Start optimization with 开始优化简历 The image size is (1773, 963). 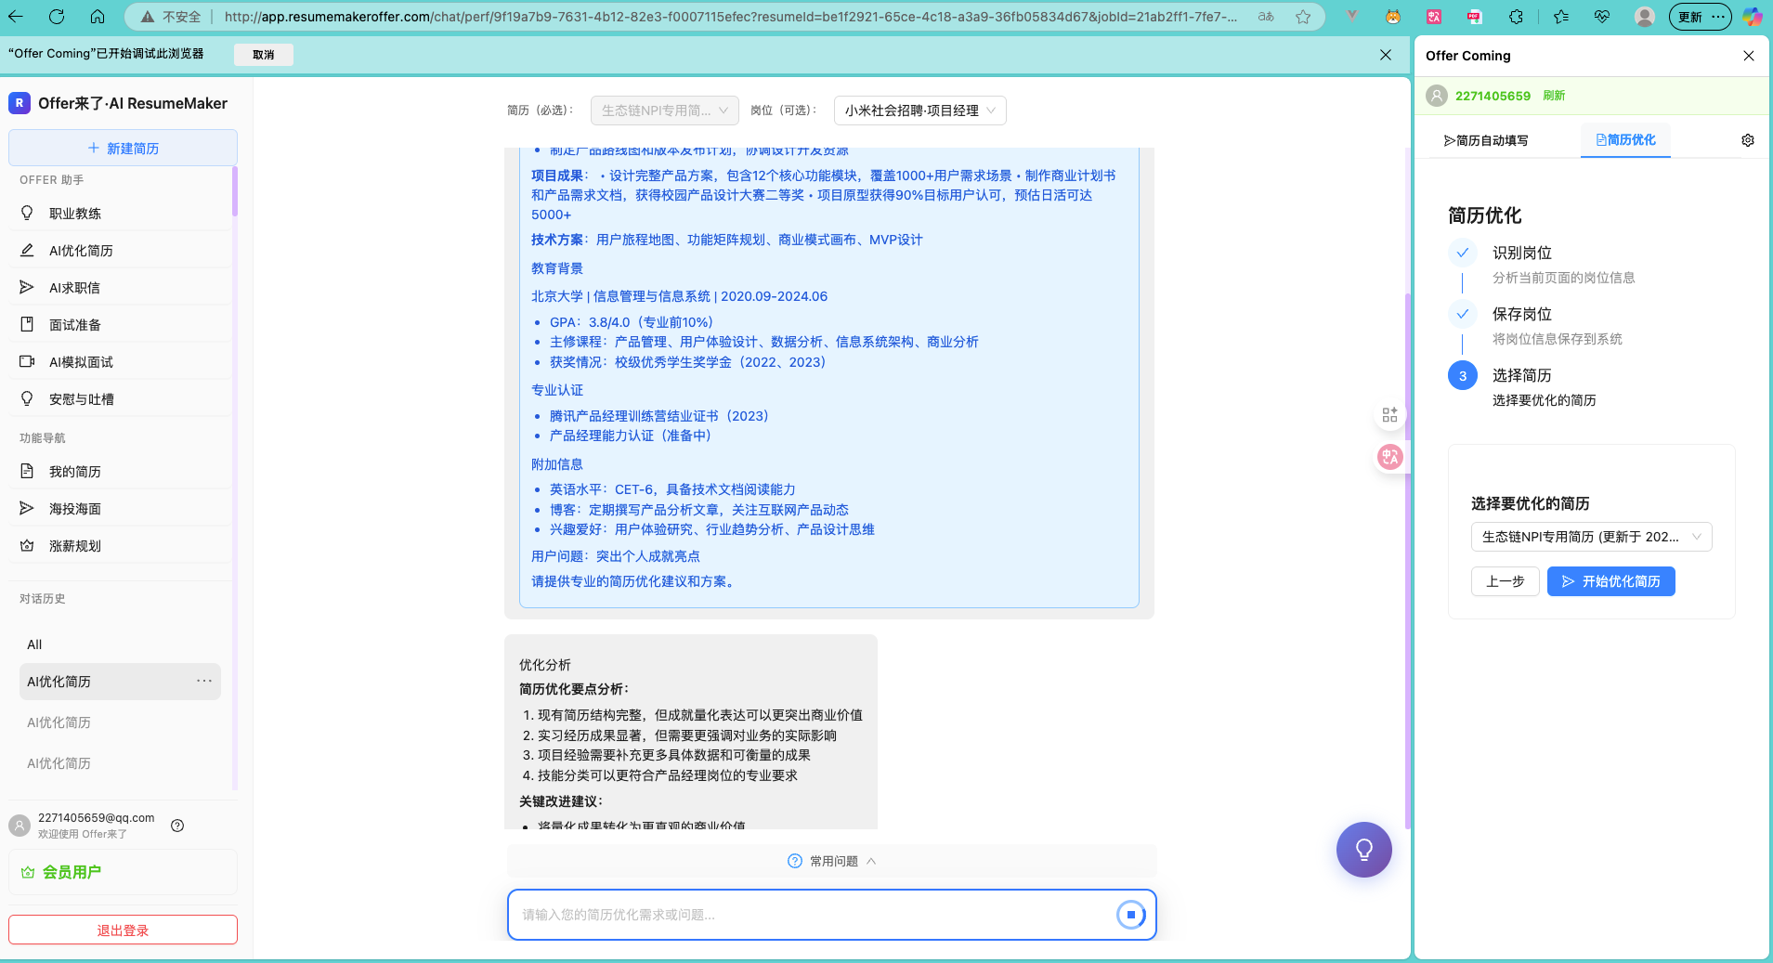point(1610,581)
